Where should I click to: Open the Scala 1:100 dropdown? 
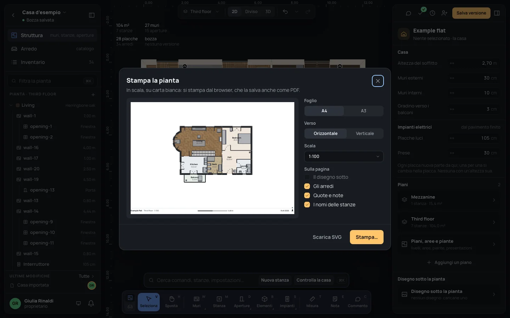click(344, 157)
